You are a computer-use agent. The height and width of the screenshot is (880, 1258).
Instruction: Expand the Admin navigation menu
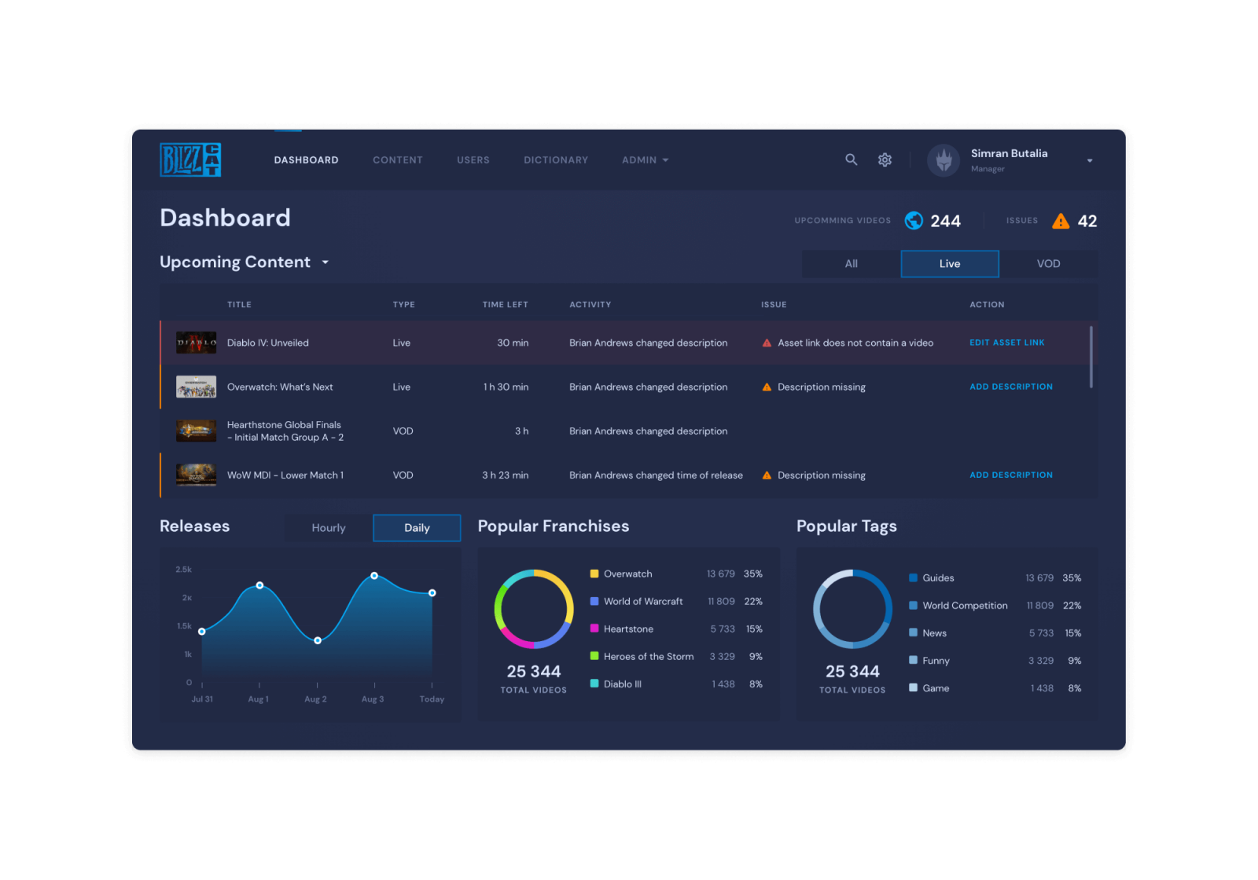[644, 159]
